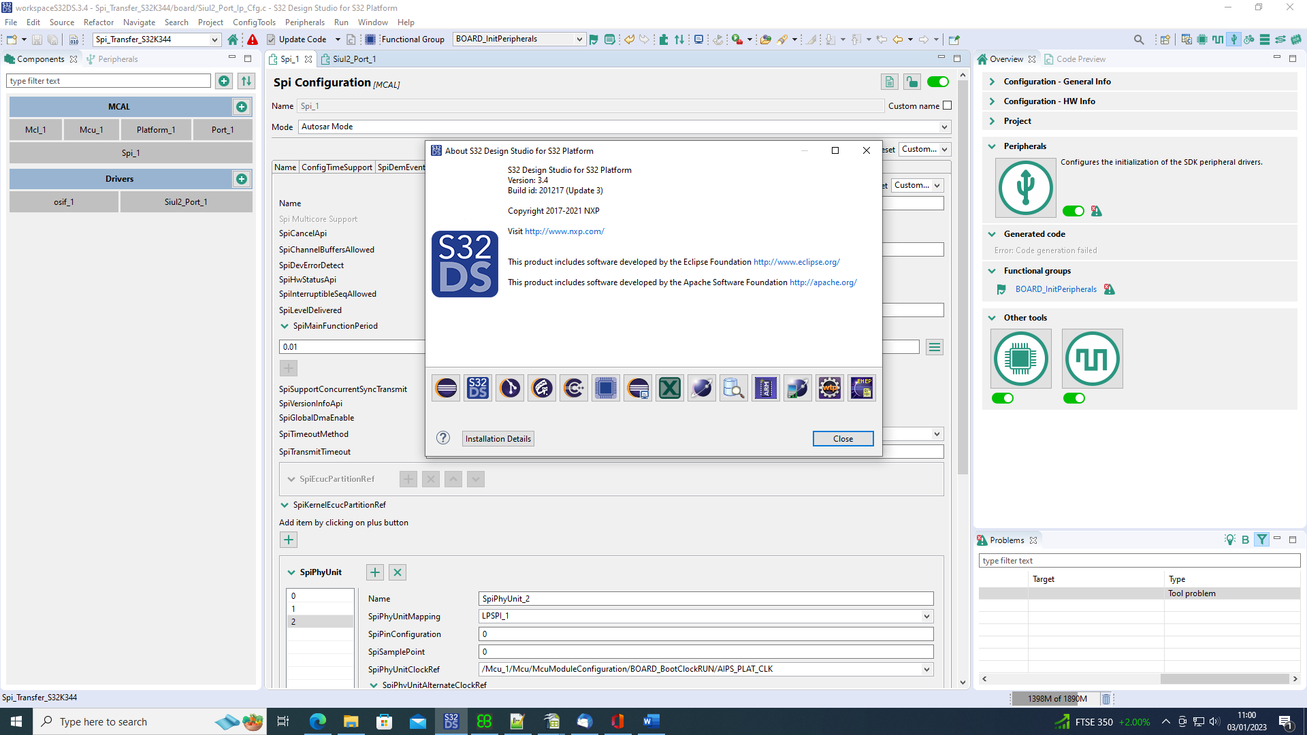Click the Installation Details button
The height and width of the screenshot is (735, 1307).
[498, 438]
